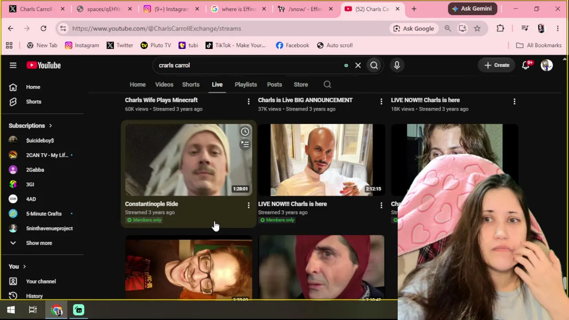Click the Create button
The width and height of the screenshot is (569, 320).
point(497,65)
